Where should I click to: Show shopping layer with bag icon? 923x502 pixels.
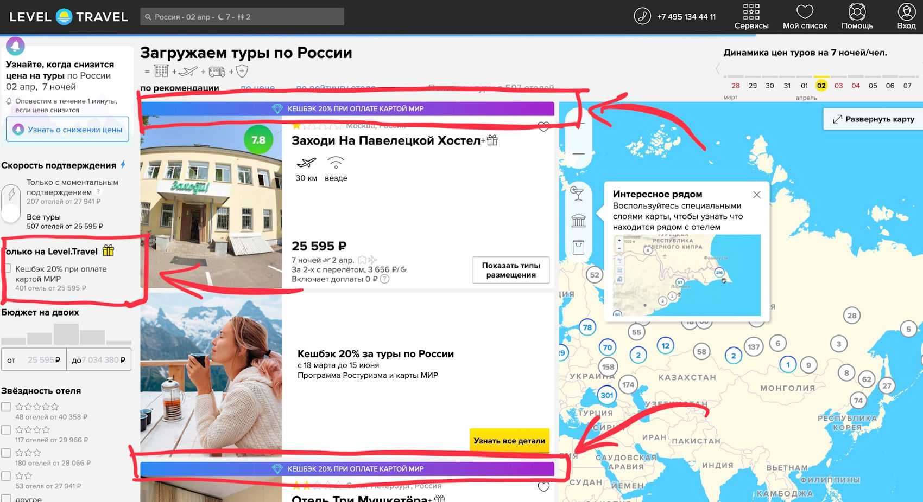[x=578, y=248]
